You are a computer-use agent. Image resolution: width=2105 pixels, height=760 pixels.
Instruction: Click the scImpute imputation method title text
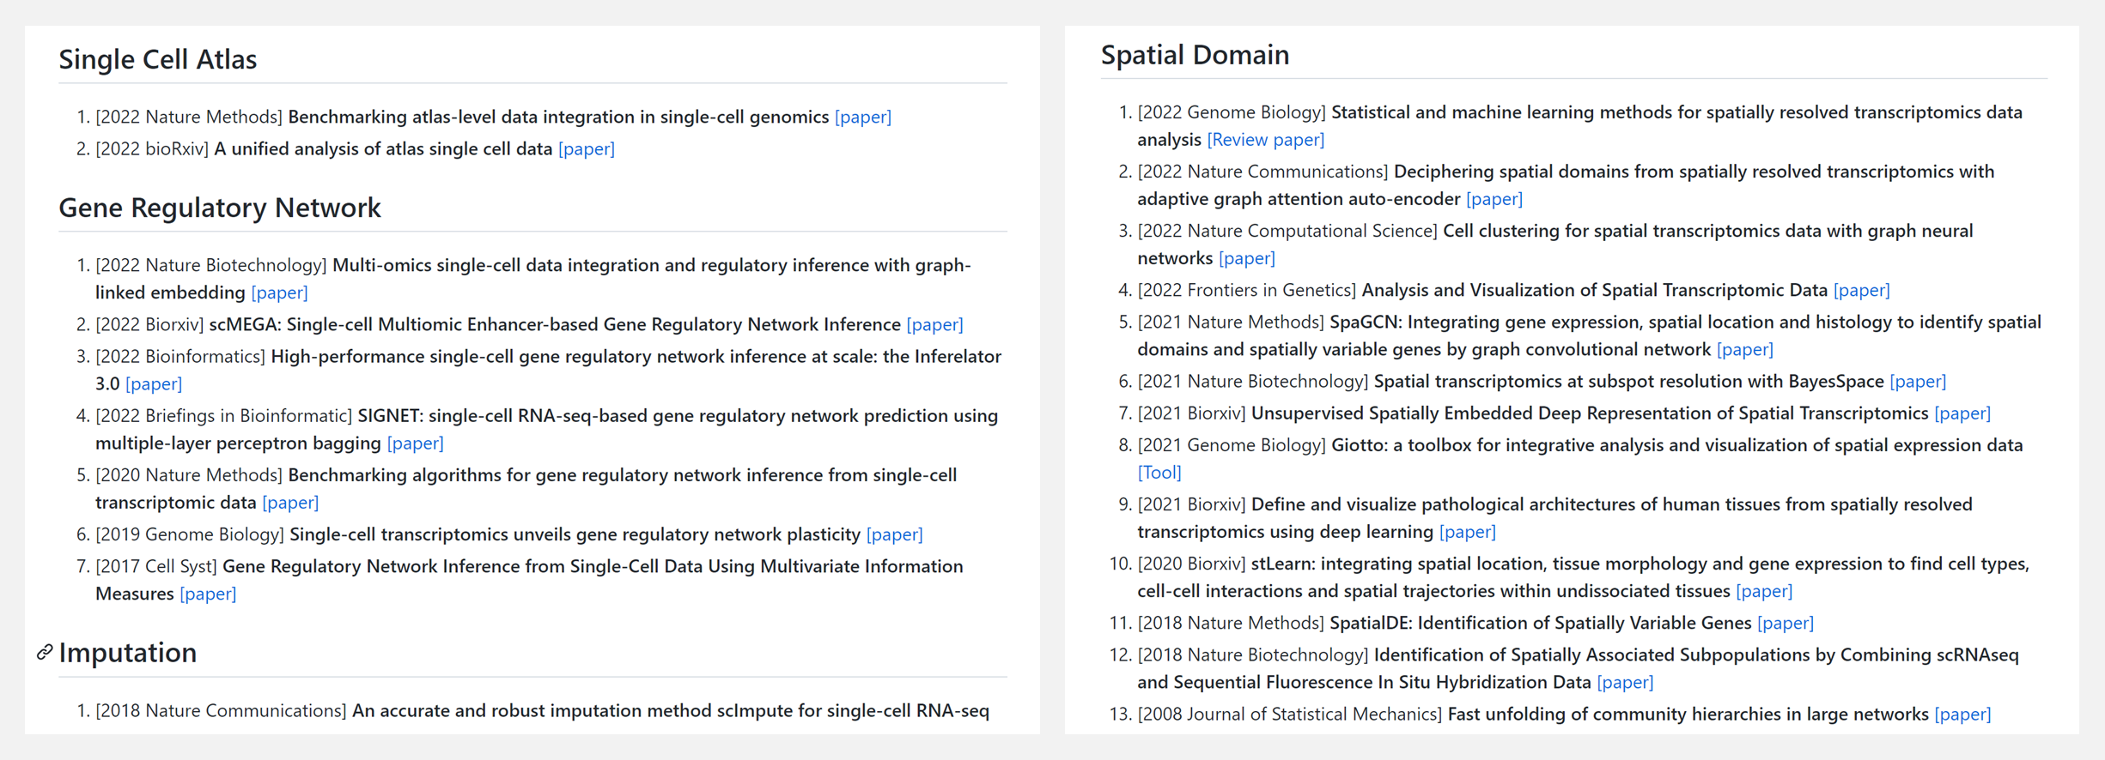coord(671,711)
